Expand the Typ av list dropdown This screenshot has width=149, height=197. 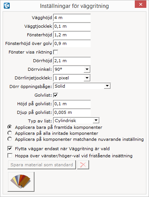[76, 121]
